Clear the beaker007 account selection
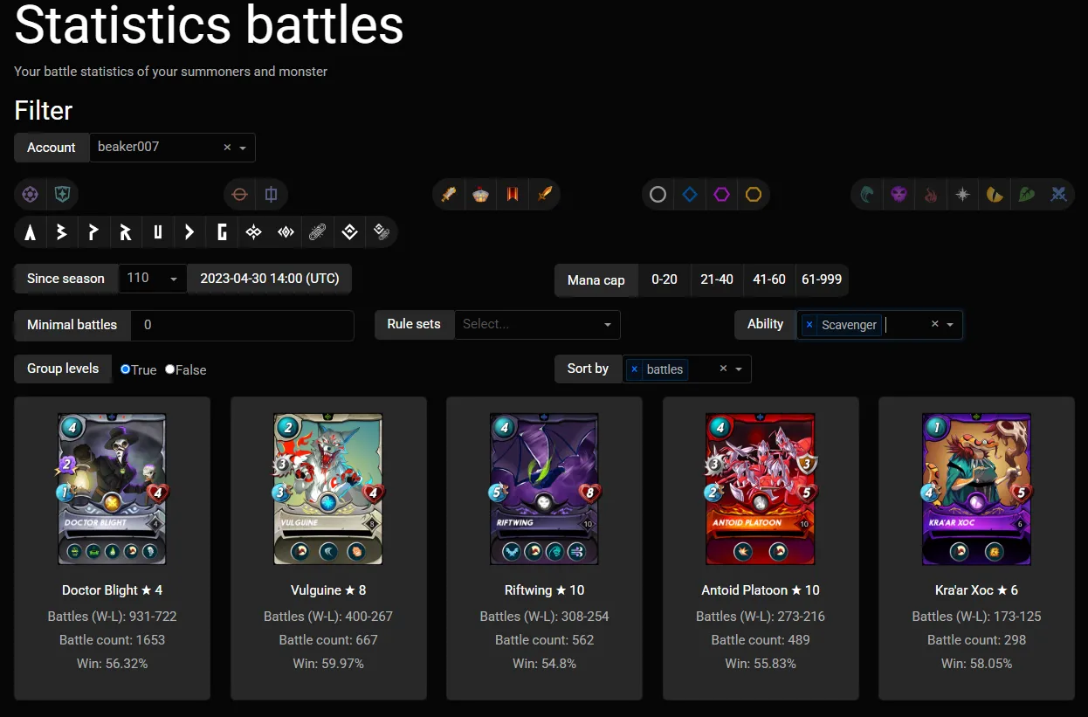Image resolution: width=1088 pixels, height=717 pixels. point(227,148)
